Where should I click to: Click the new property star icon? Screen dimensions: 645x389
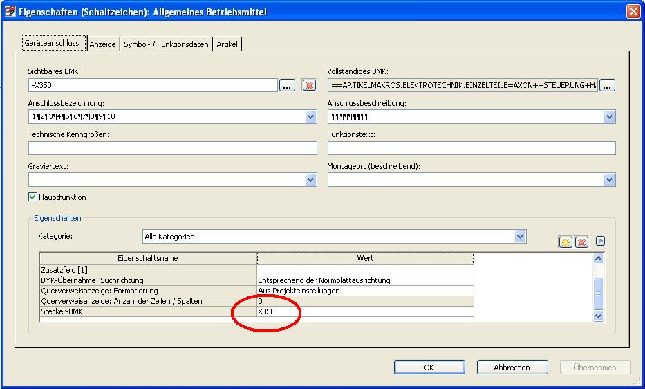(x=565, y=242)
